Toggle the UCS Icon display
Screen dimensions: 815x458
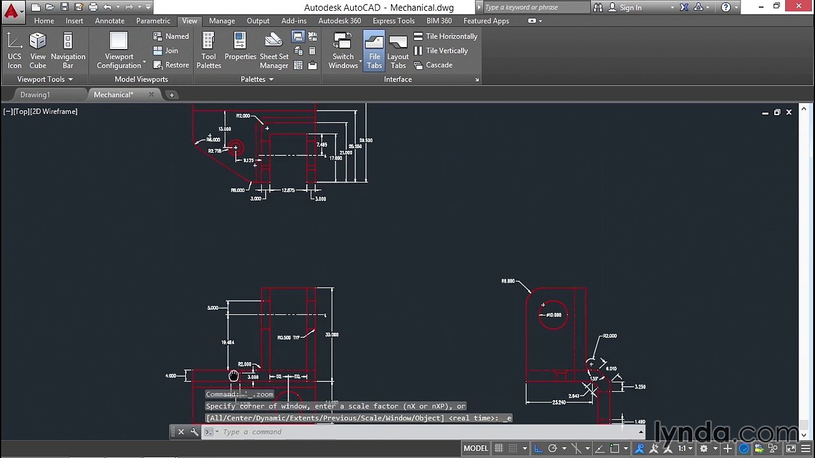15,51
